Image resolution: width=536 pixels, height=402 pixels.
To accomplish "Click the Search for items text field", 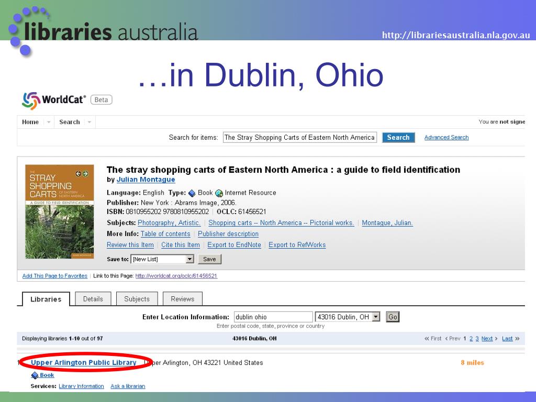I will tap(300, 138).
